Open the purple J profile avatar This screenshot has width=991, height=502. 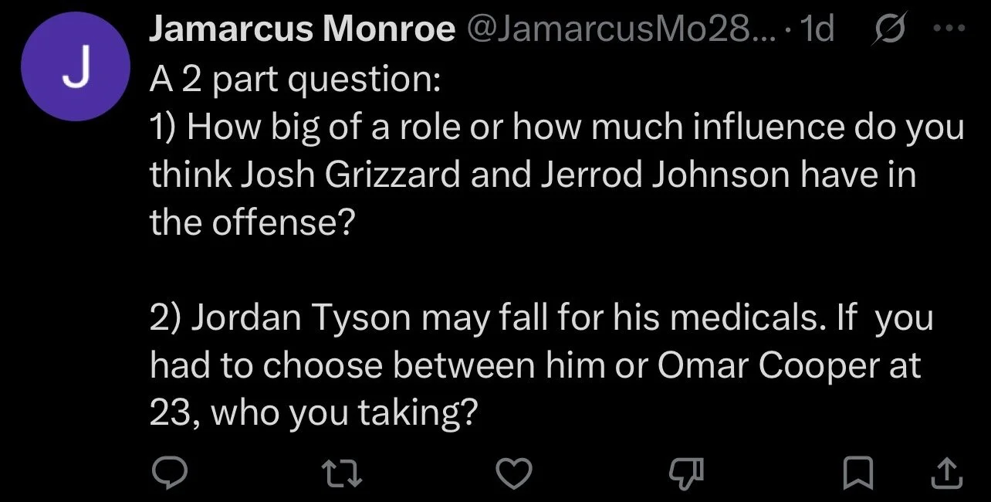point(76,67)
